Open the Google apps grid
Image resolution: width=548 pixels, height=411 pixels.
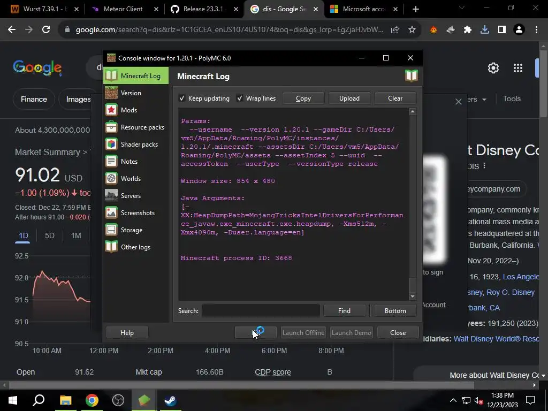518,68
